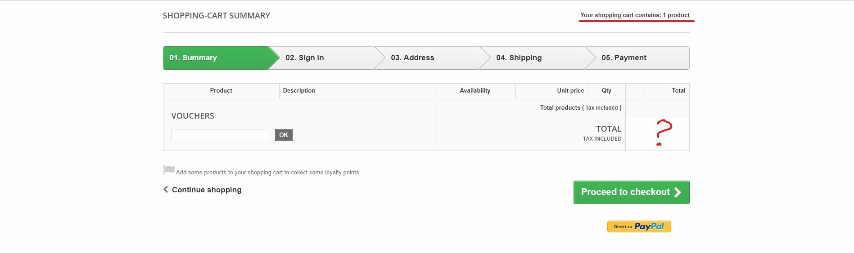Open the 03. Address step
This screenshot has width=854, height=253.
[x=412, y=58]
